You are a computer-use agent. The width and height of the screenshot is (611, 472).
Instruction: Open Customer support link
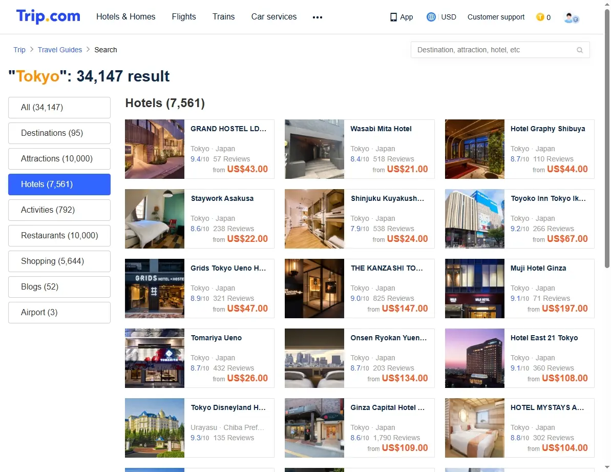(x=496, y=17)
